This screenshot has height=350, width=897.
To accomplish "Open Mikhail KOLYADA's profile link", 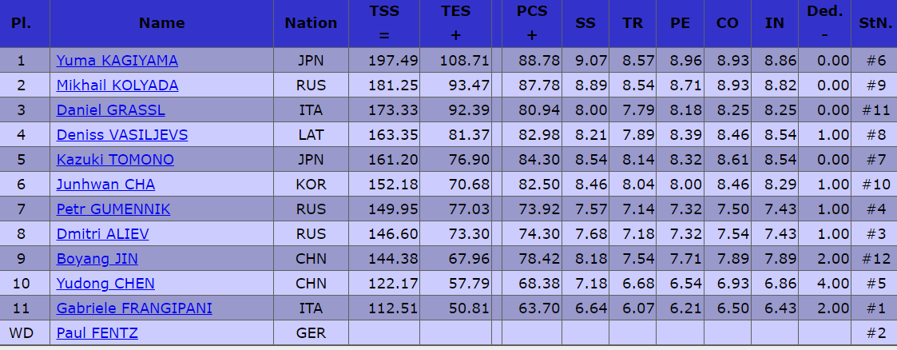I will (117, 86).
